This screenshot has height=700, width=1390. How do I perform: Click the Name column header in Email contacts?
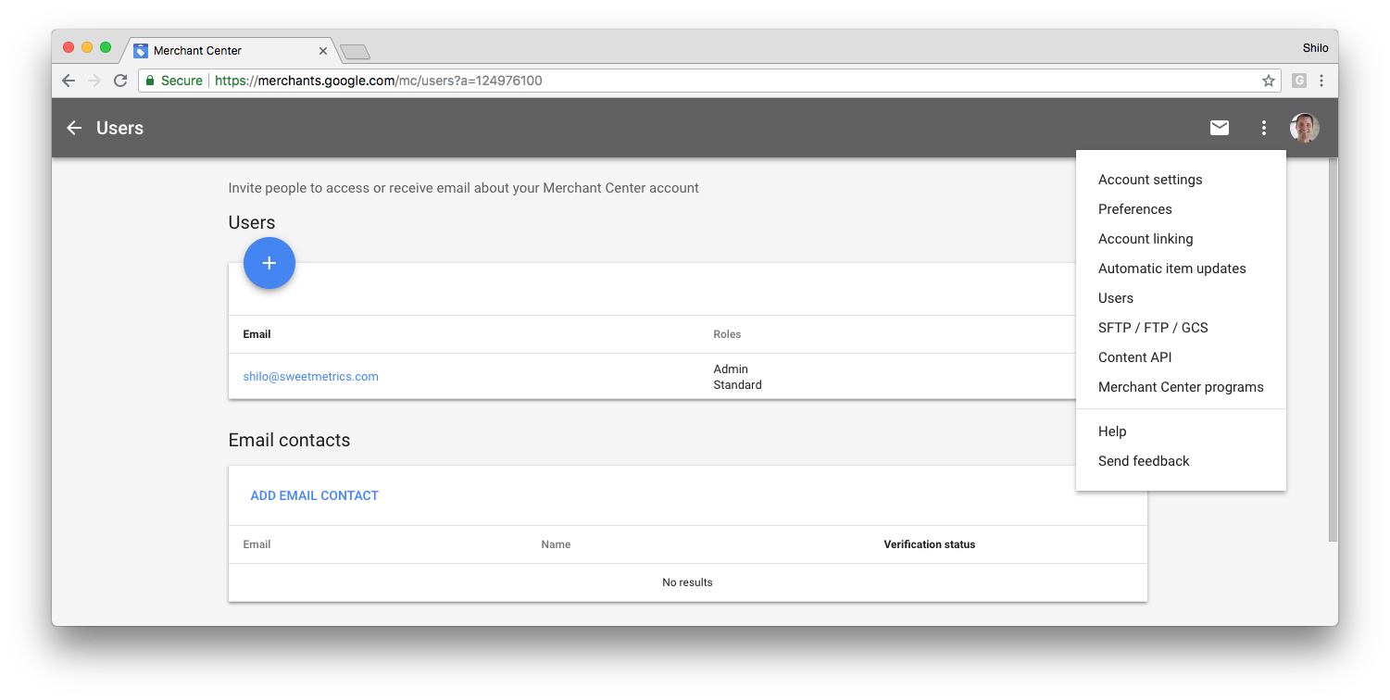pos(556,544)
